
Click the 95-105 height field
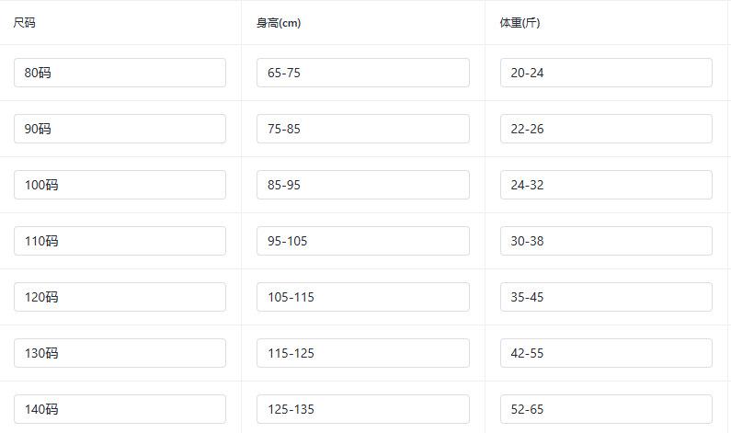coord(363,241)
